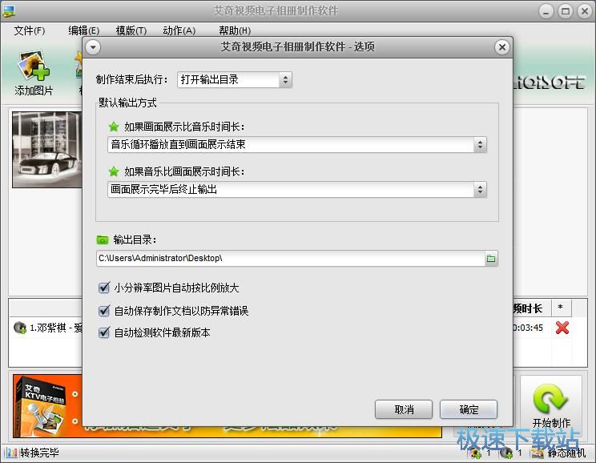Toggle 小分辨率图片自动按比例放大 checkbox
596x463 pixels.
pyautogui.click(x=104, y=288)
